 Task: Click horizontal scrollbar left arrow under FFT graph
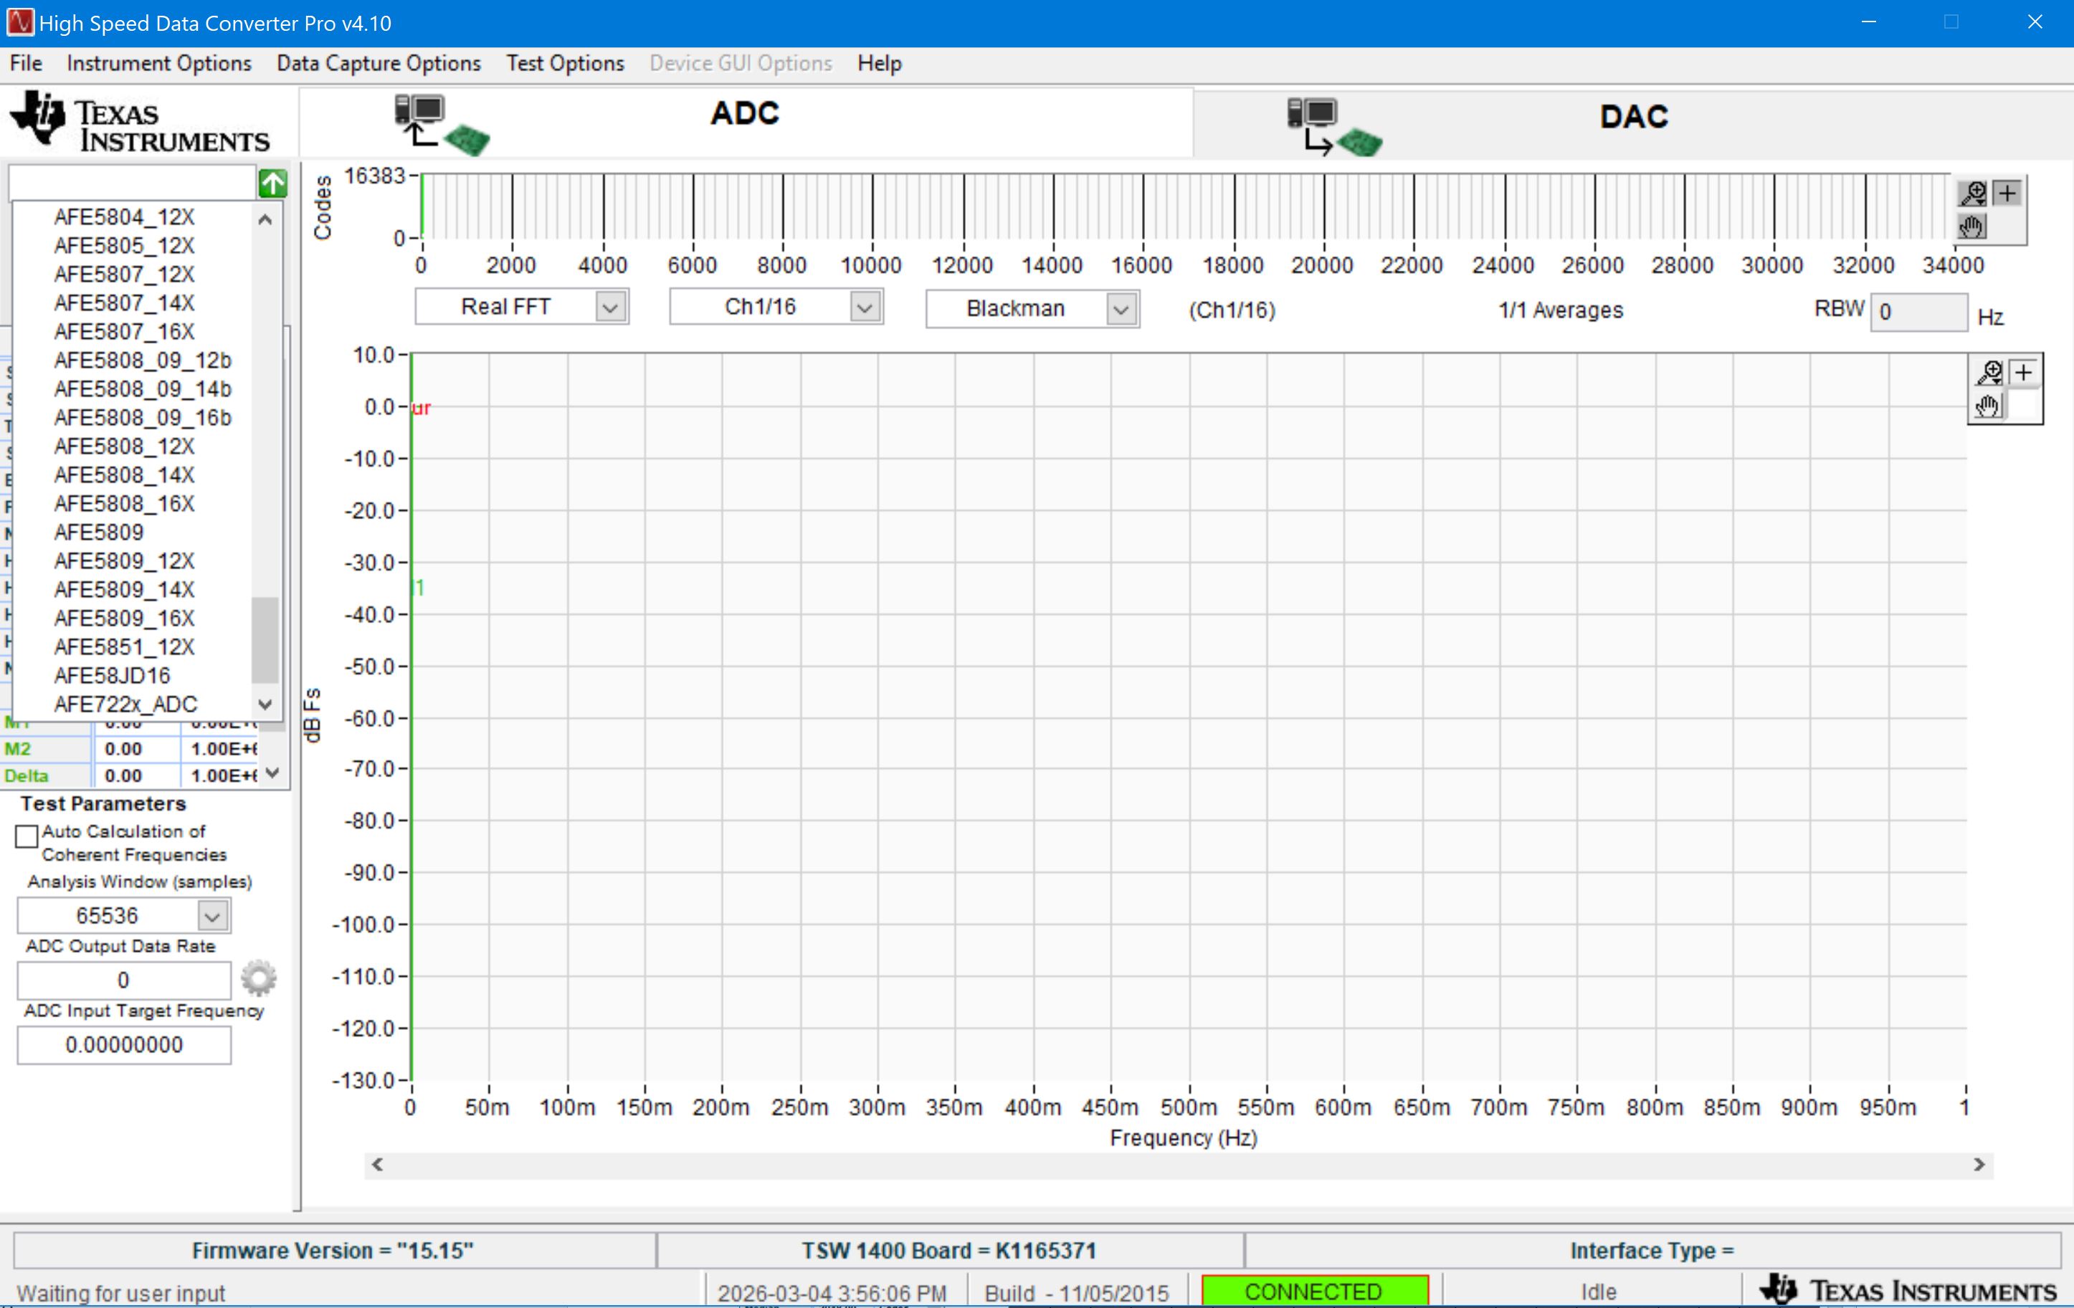click(x=377, y=1164)
